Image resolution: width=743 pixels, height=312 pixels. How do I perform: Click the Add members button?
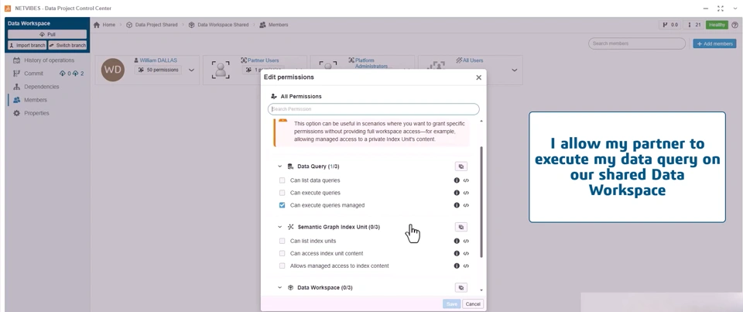tap(714, 43)
